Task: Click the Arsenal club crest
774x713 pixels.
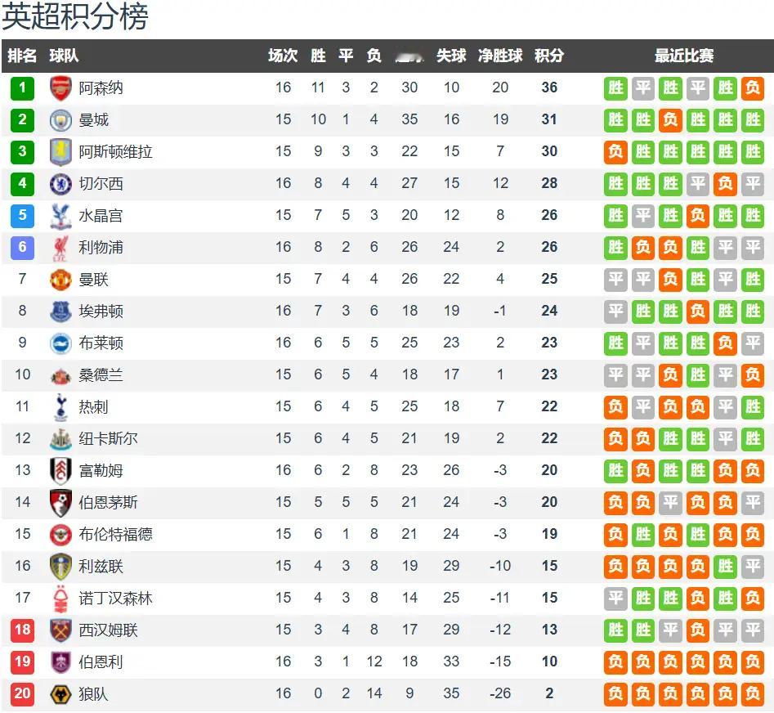Action: click(x=60, y=88)
